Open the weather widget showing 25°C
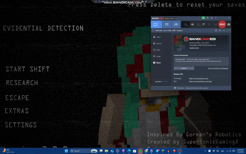Viewport: 246px width, 154px height. pos(8,151)
